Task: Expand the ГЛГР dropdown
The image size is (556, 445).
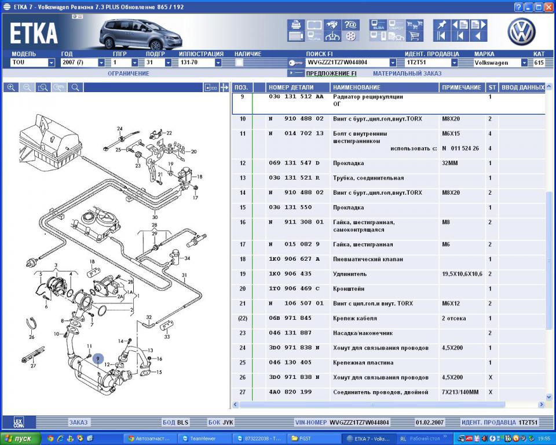Action: click(x=135, y=63)
